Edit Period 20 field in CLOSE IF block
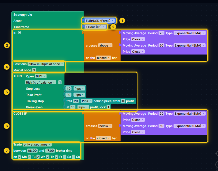Image resolution: width=218 pixels, height=171 pixels. (161, 114)
